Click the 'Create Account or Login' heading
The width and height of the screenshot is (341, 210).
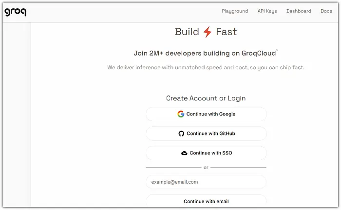click(206, 98)
